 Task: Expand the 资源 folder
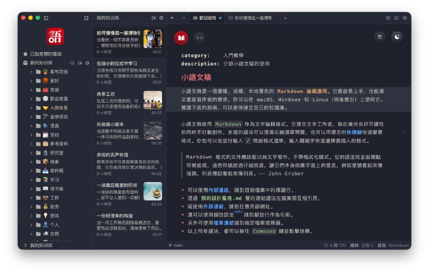(x=31, y=90)
